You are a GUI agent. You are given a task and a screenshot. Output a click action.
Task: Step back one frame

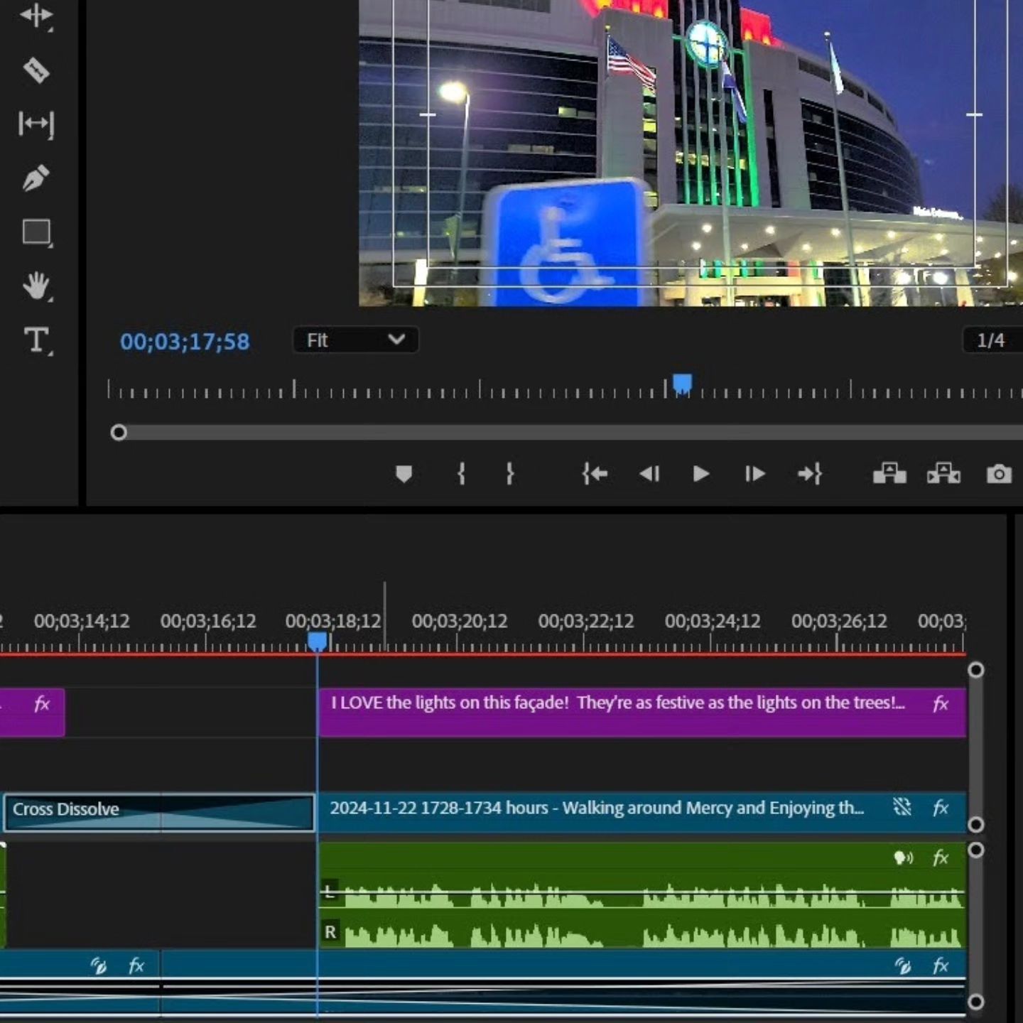coord(649,474)
